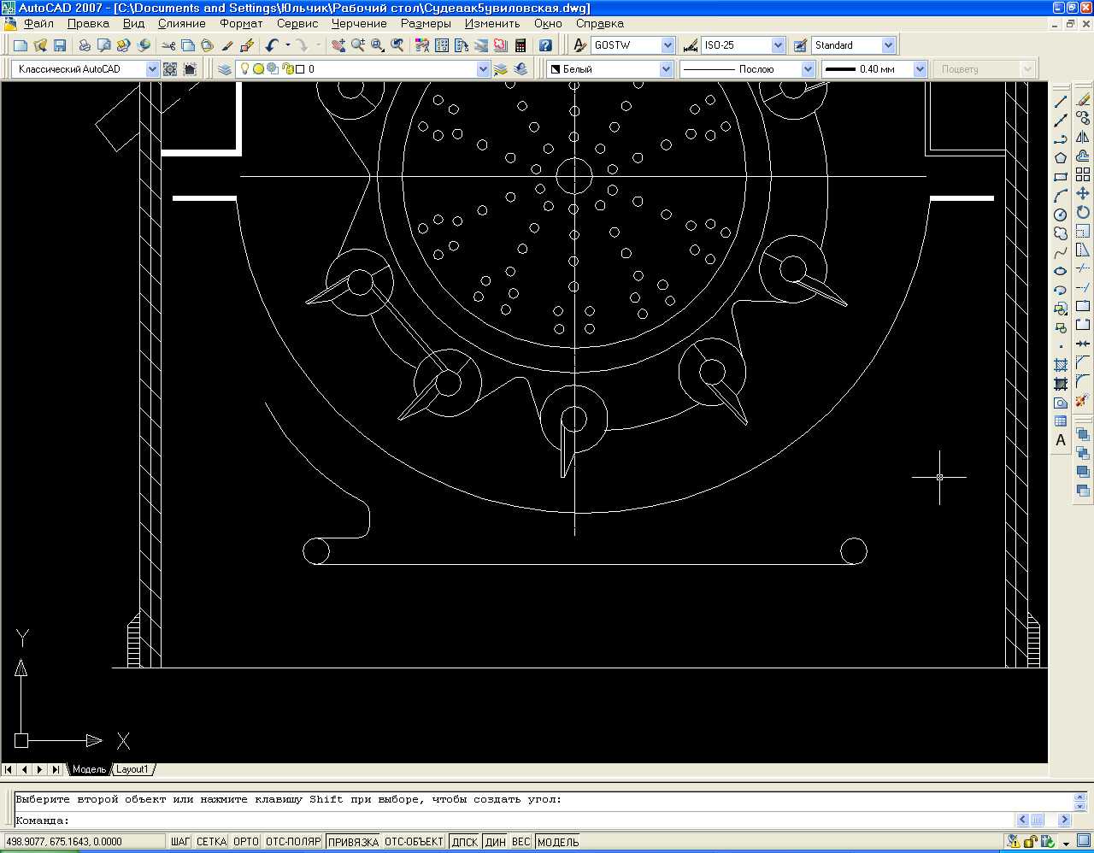Disable ПРИВЯЗКА object snap
The image size is (1094, 853).
pos(353,842)
